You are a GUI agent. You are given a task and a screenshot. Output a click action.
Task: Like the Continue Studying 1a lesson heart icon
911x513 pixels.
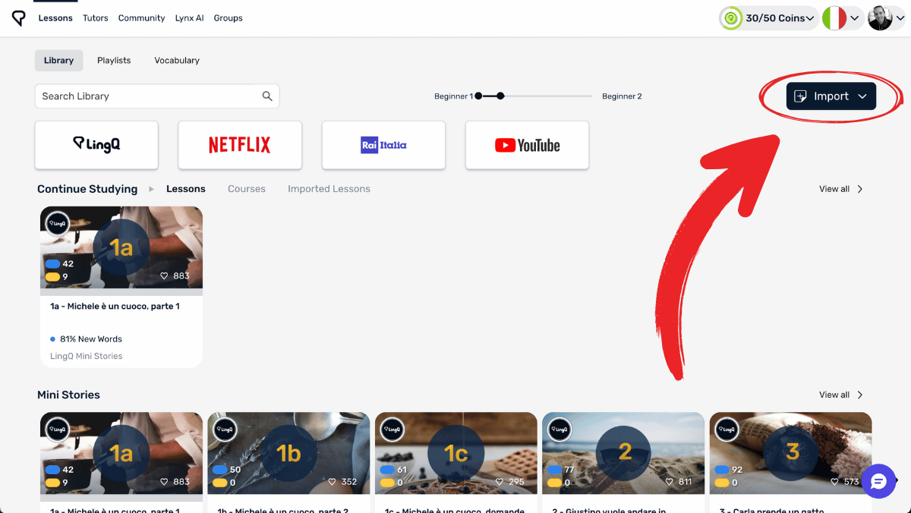click(x=164, y=276)
